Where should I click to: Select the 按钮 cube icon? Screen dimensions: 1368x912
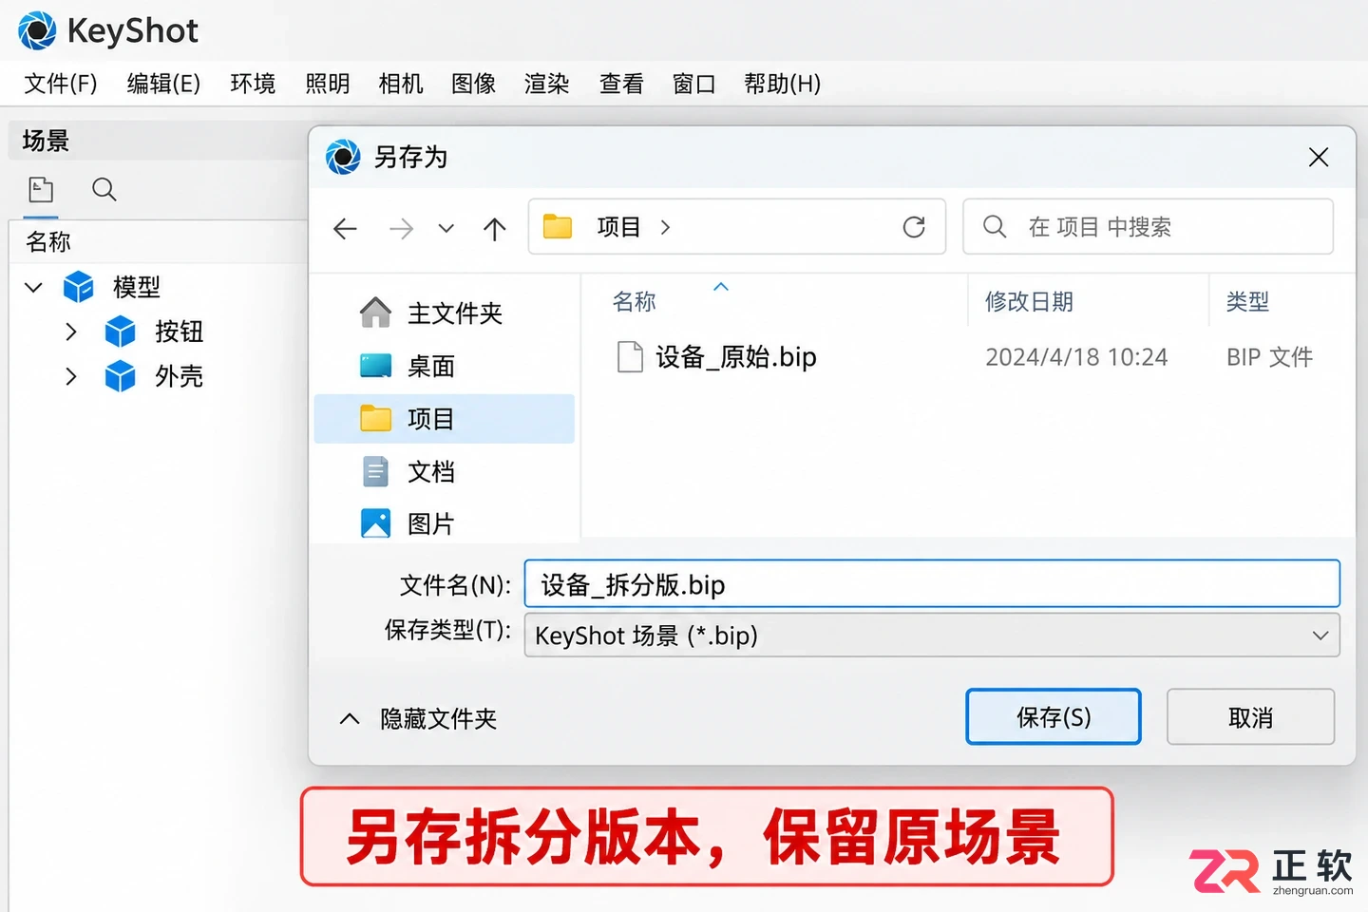(121, 332)
